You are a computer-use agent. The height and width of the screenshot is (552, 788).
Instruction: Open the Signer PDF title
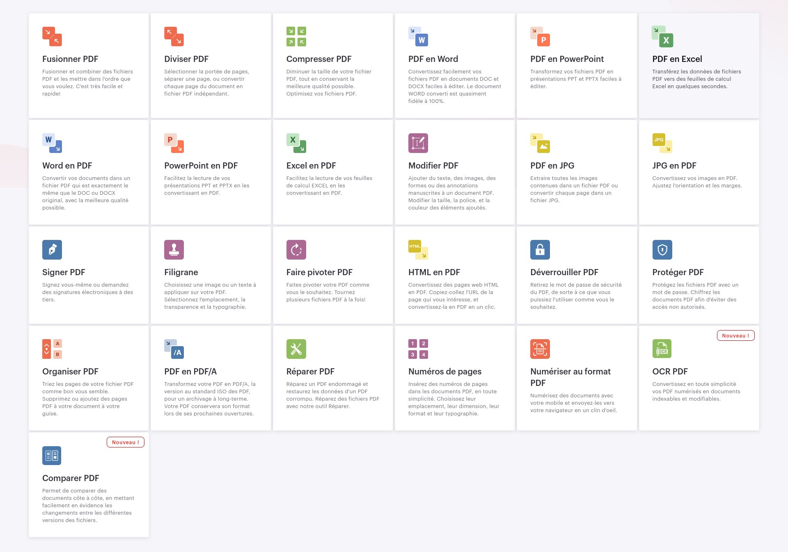[x=64, y=272]
